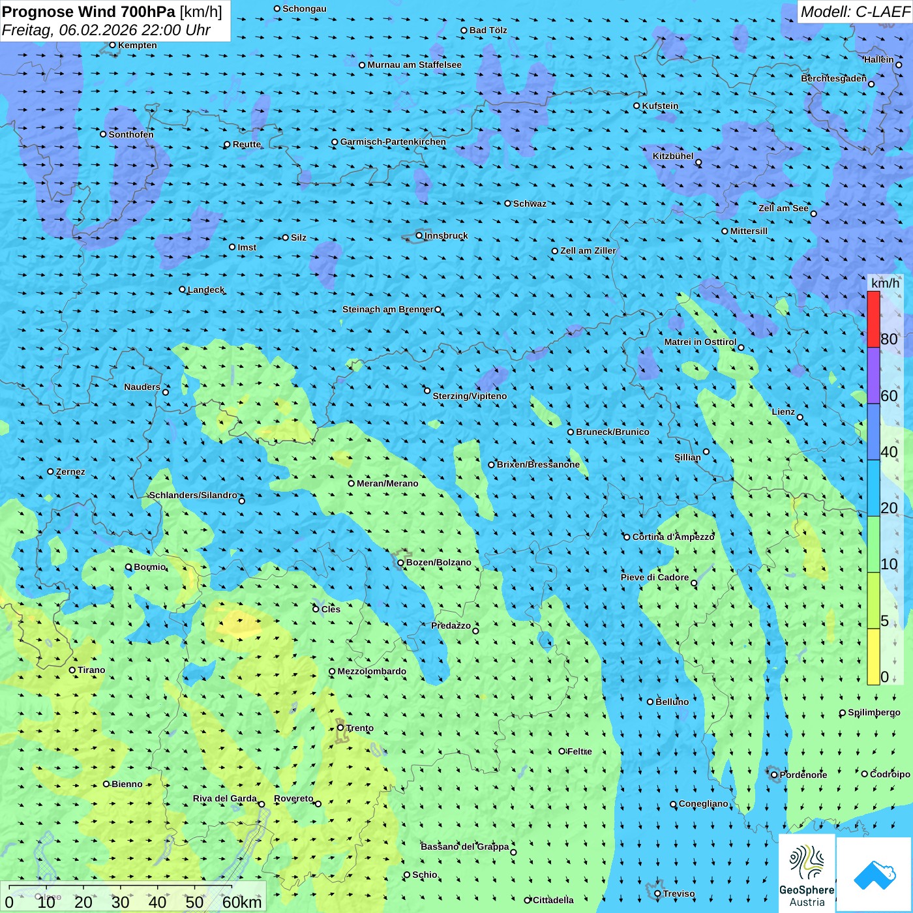Viewport: 913px width, 913px height.
Task: Click the Lienz location dot
Action: tap(800, 417)
